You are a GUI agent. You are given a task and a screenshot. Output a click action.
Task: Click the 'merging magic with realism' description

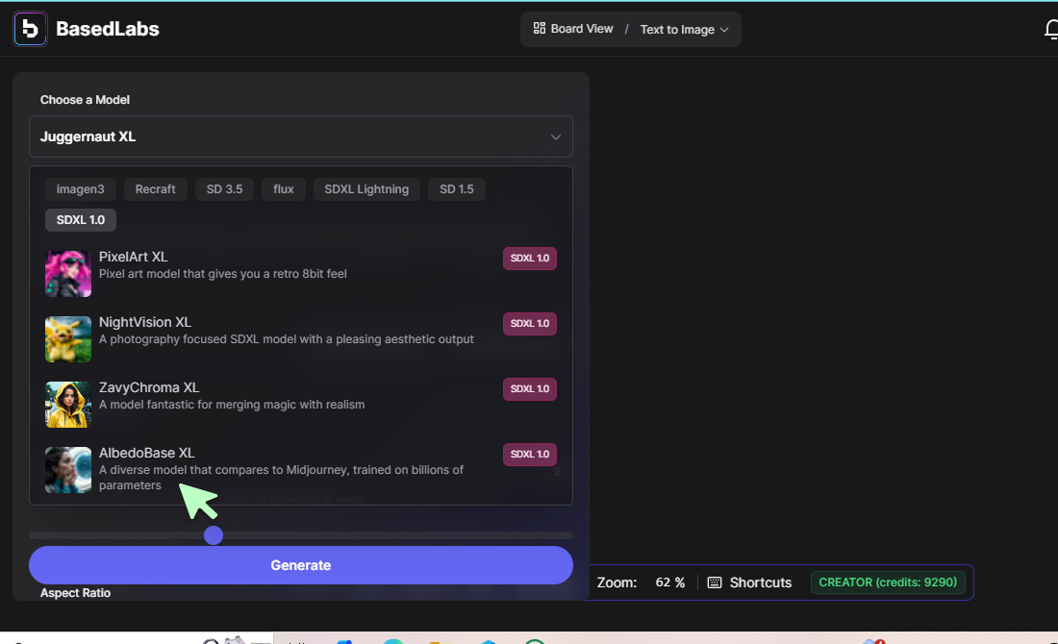click(x=232, y=405)
